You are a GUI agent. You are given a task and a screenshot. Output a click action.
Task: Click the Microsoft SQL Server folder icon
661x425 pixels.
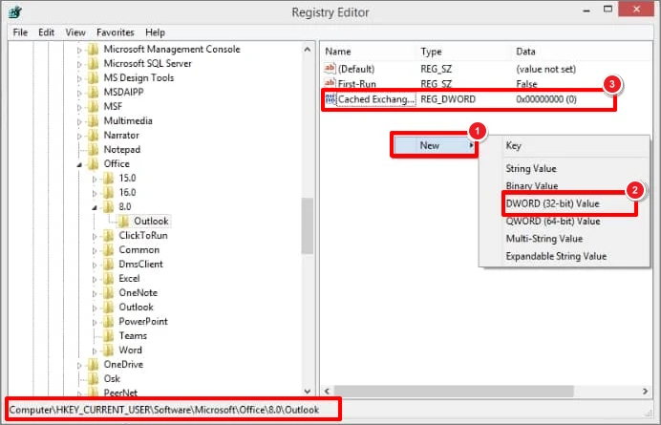94,63
